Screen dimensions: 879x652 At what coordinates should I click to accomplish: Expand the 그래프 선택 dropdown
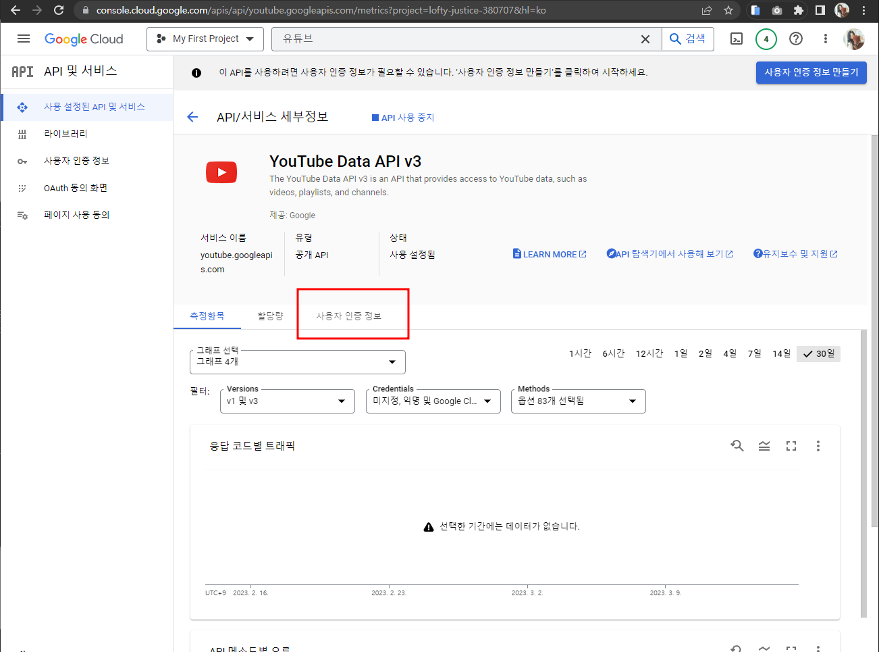coord(298,361)
